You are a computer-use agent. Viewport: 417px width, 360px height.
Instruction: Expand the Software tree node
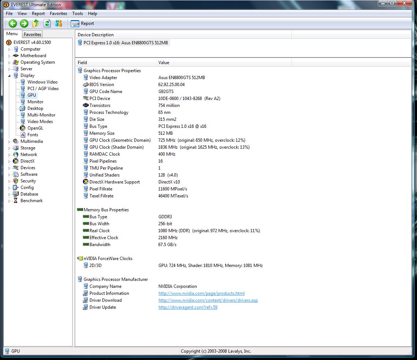click(9, 175)
